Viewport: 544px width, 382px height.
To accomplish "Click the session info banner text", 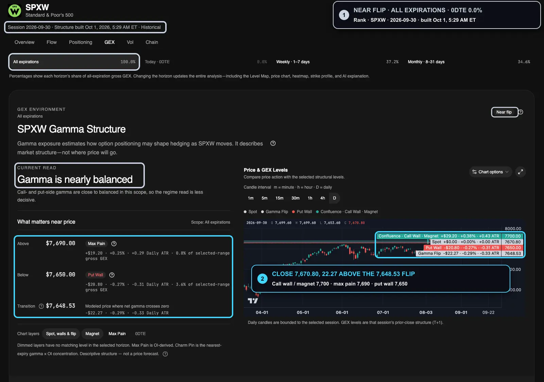I will 84,27.
